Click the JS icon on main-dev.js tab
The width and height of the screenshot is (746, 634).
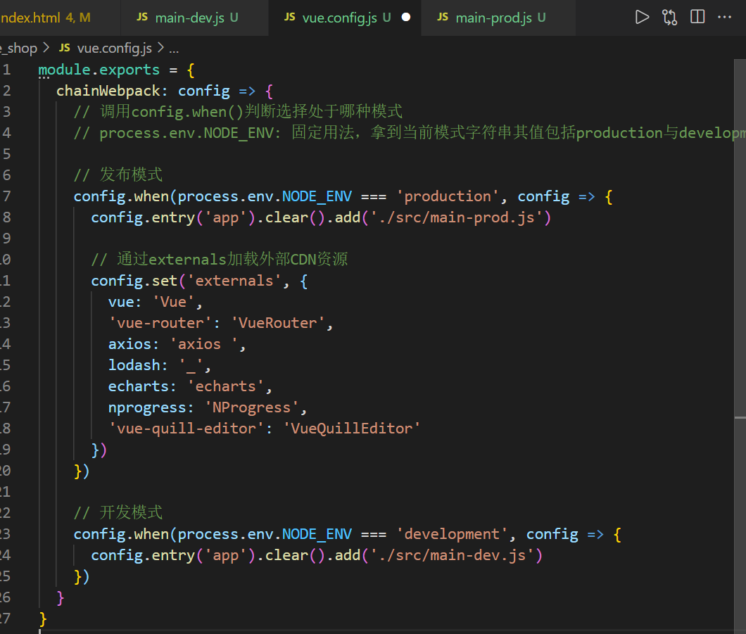coord(142,18)
